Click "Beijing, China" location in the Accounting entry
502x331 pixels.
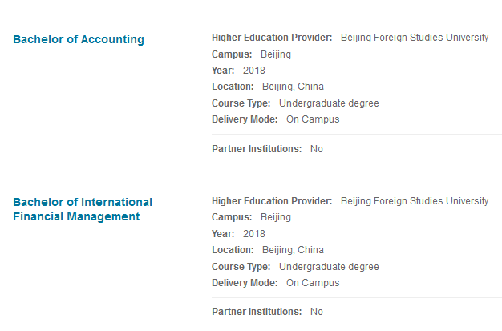coord(293,87)
